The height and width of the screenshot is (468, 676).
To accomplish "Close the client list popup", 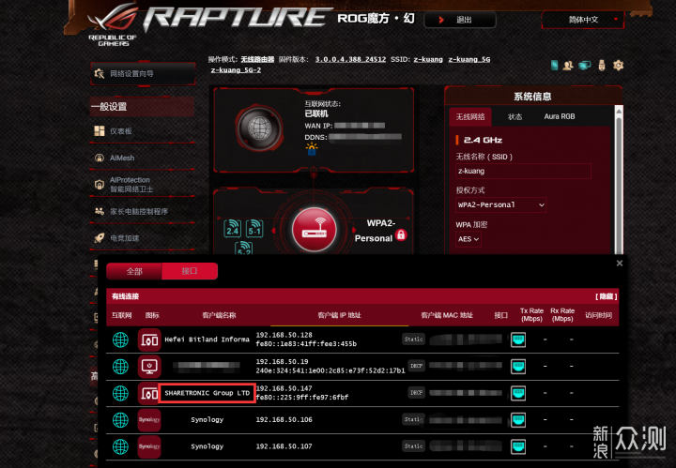I will point(620,263).
